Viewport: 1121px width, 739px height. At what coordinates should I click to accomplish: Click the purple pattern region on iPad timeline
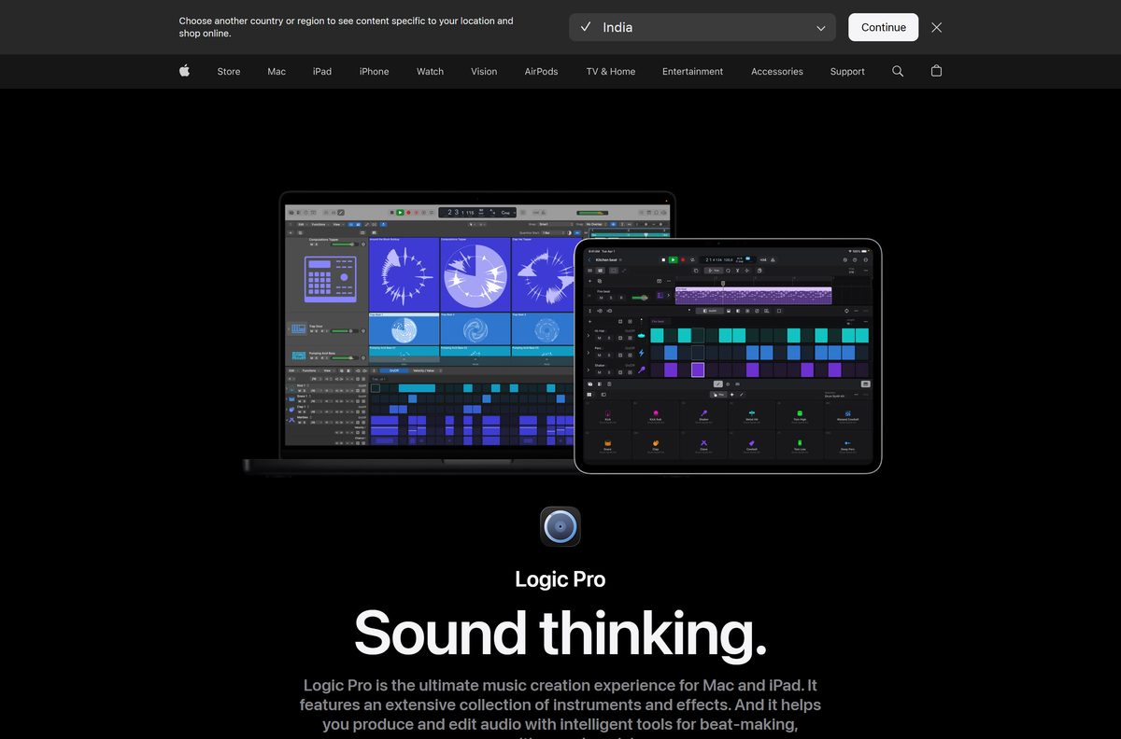pyautogui.click(x=754, y=296)
